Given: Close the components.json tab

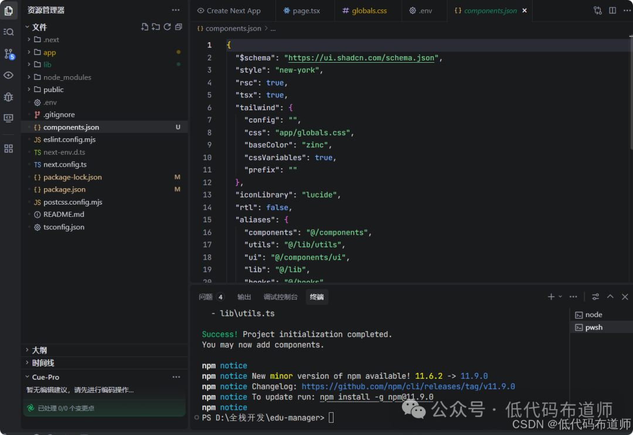Looking at the screenshot, I should pyautogui.click(x=524, y=11).
